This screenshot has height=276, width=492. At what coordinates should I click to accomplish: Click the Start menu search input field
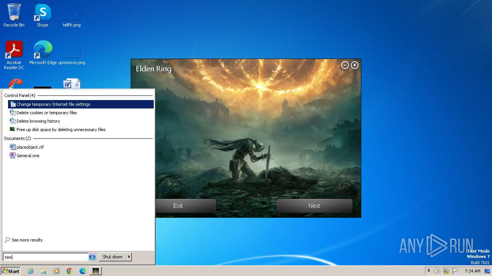pos(46,257)
